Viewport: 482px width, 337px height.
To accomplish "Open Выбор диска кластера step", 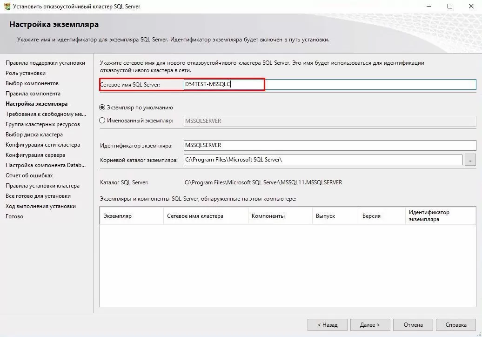I will (x=34, y=135).
